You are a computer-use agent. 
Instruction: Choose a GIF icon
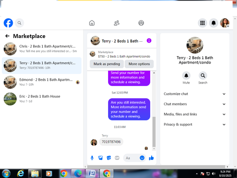click(x=117, y=158)
